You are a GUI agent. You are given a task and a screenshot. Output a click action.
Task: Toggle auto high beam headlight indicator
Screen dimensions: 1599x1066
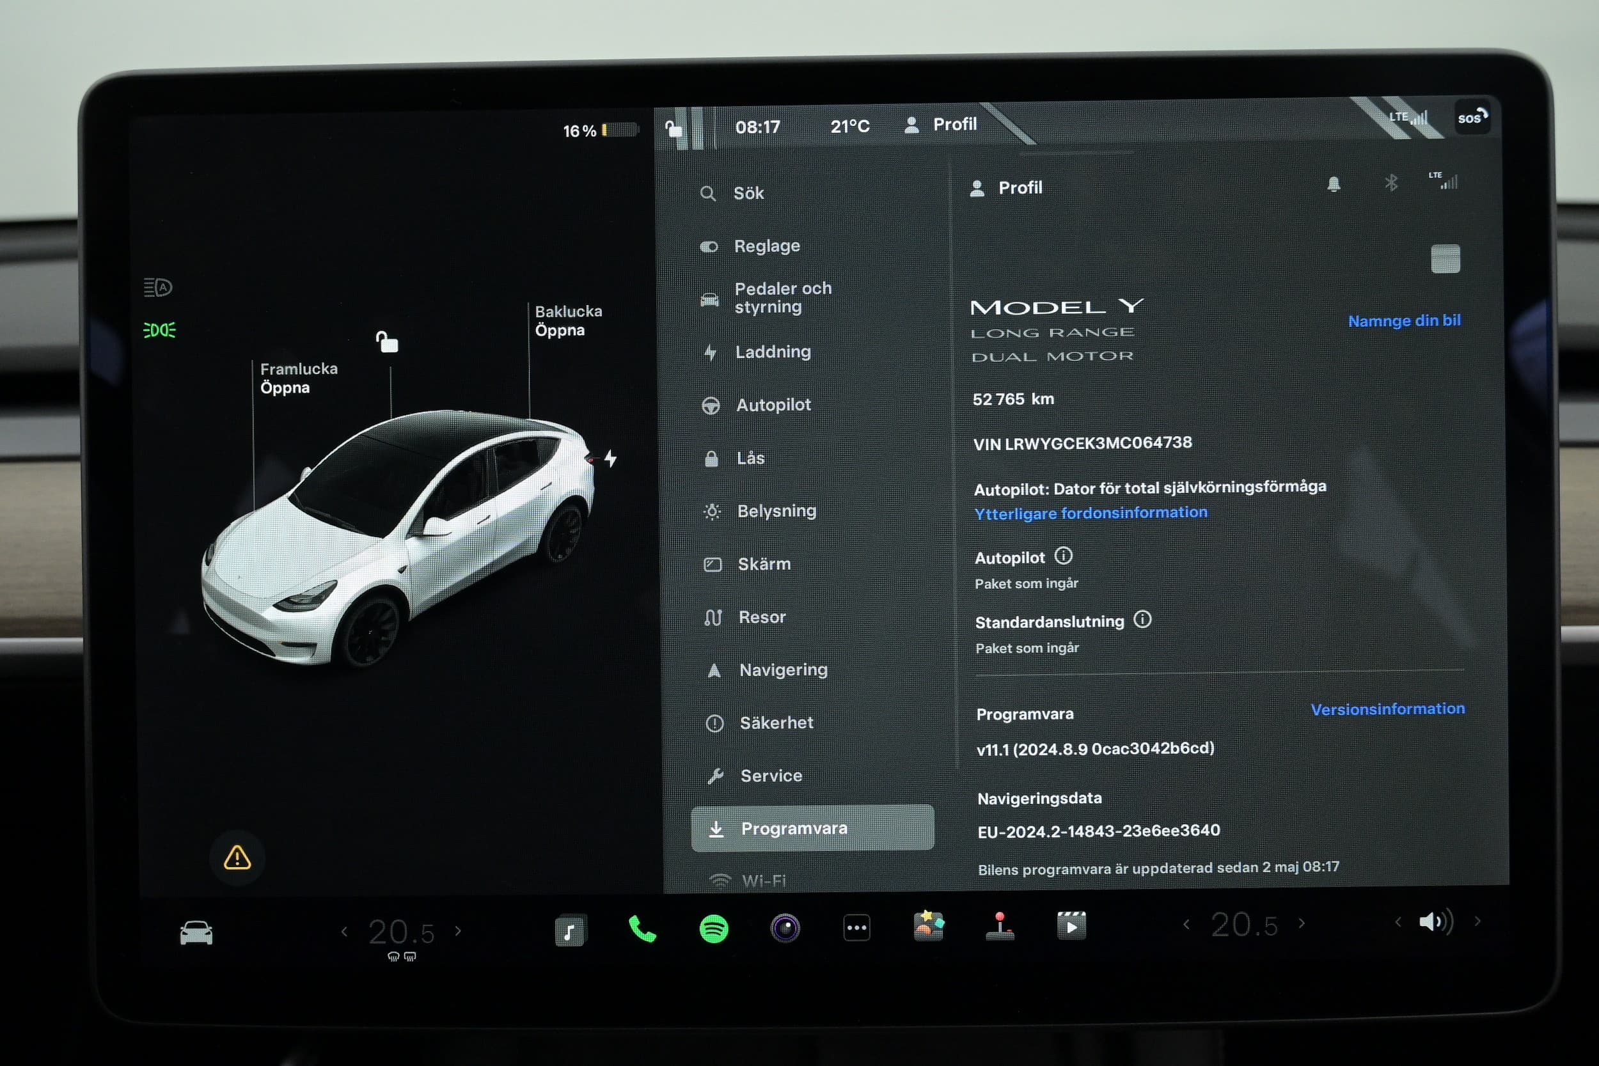point(158,288)
